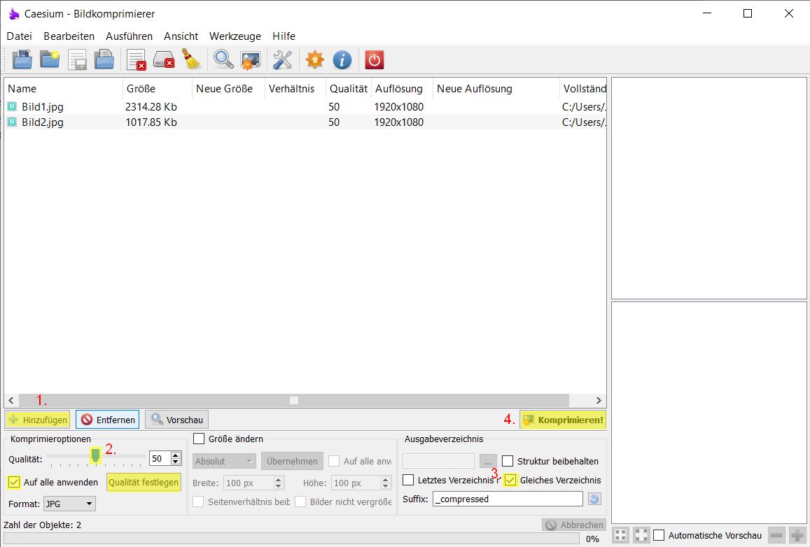
Task: Toggle the Auf alle anwenden checkbox
Action: (15, 482)
